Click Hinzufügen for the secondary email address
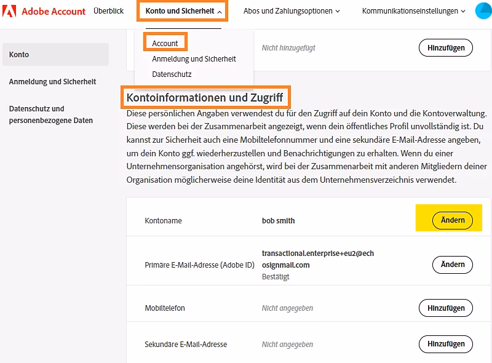Screen dimensions: 492x363 click(x=445, y=344)
